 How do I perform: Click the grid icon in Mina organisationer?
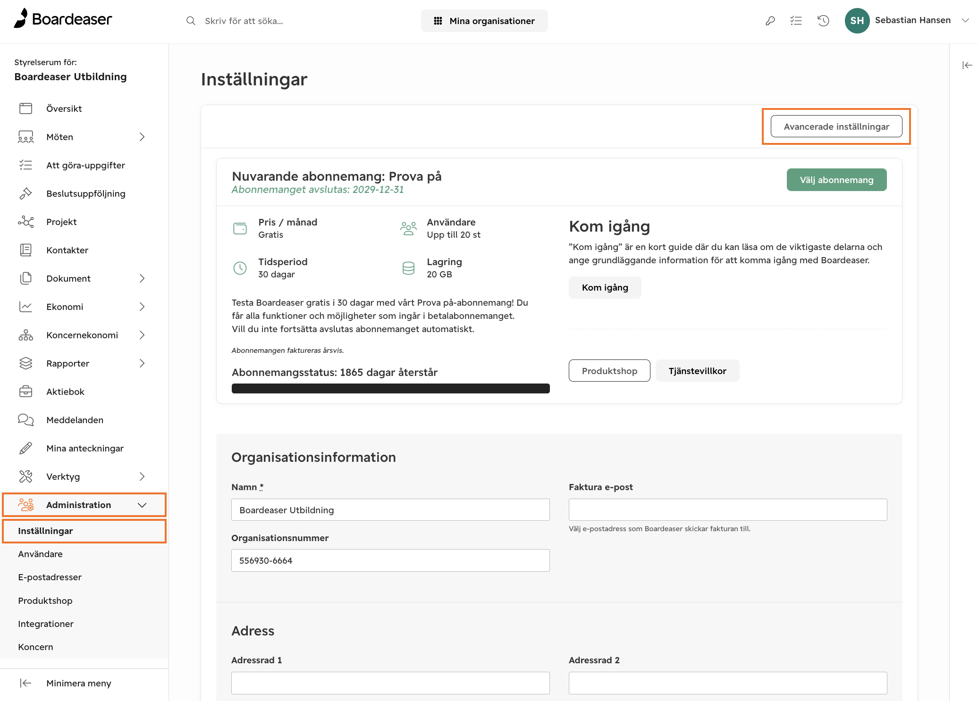438,21
